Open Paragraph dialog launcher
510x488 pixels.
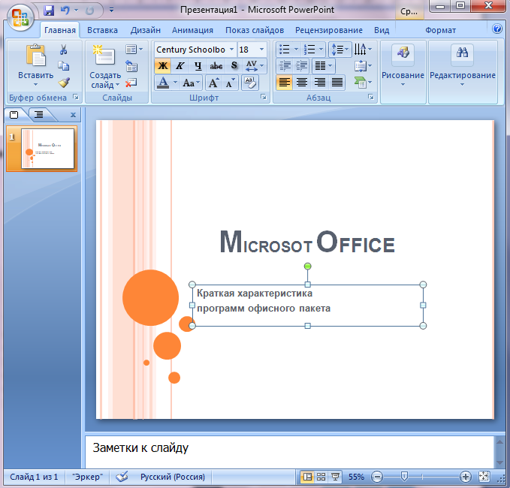point(371,97)
